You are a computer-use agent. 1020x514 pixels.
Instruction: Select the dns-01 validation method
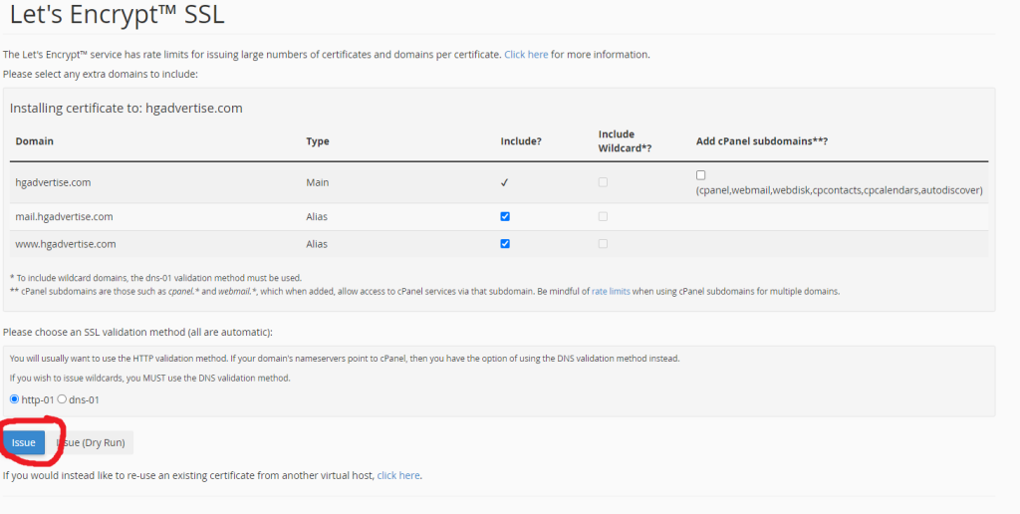[62, 399]
